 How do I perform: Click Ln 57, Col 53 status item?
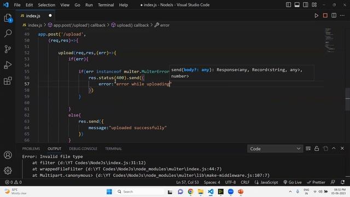click(187, 182)
